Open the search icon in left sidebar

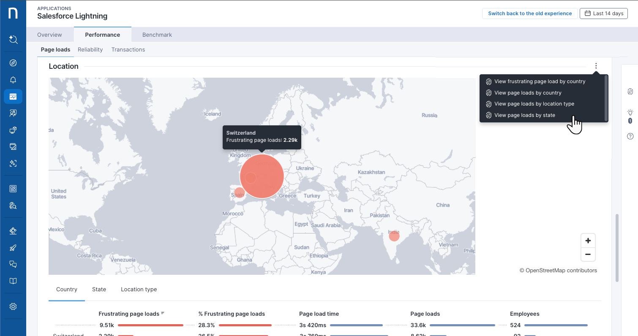tap(13, 40)
